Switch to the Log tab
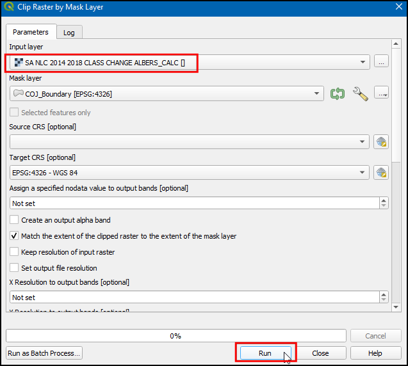Image resolution: width=408 pixels, height=366 pixels. [69, 33]
